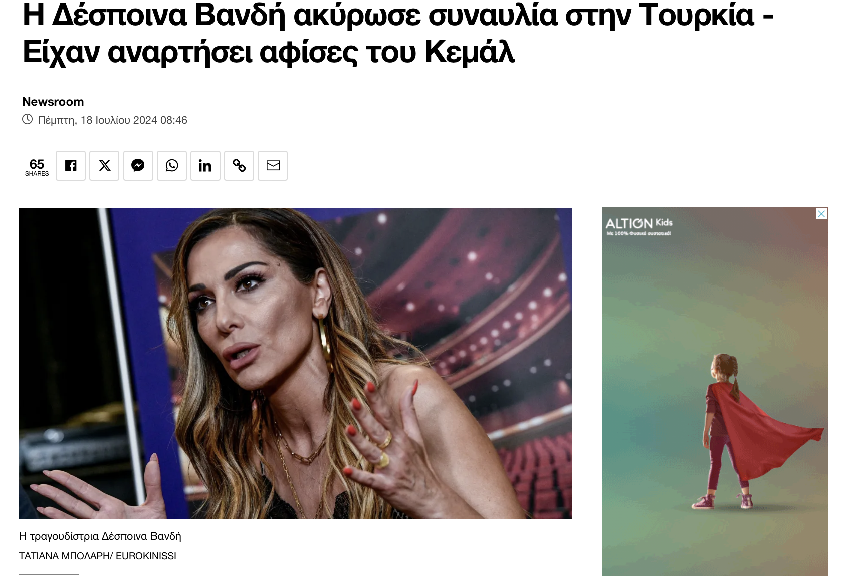Click the clock icon beside the date

point(27,119)
